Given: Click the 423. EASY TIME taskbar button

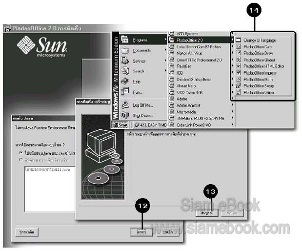Looking at the screenshot, I should coord(150,125).
